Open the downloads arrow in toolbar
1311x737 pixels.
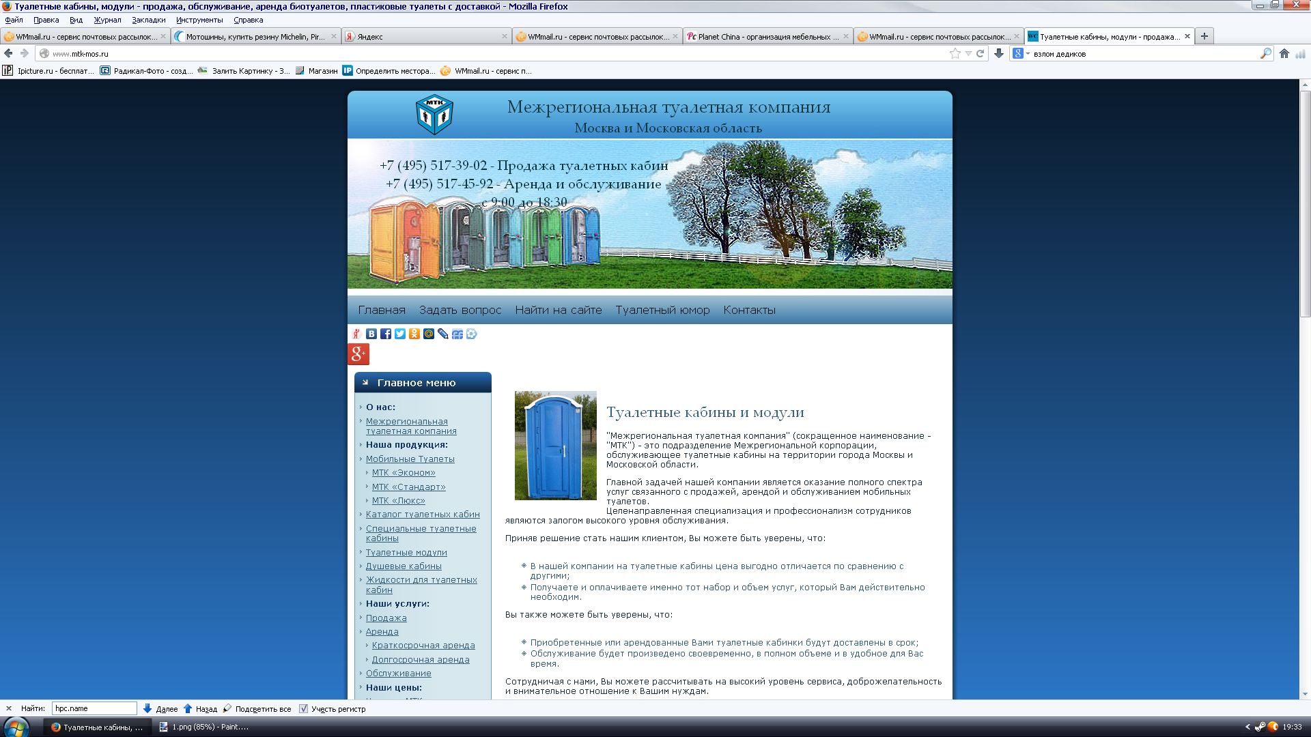[999, 53]
